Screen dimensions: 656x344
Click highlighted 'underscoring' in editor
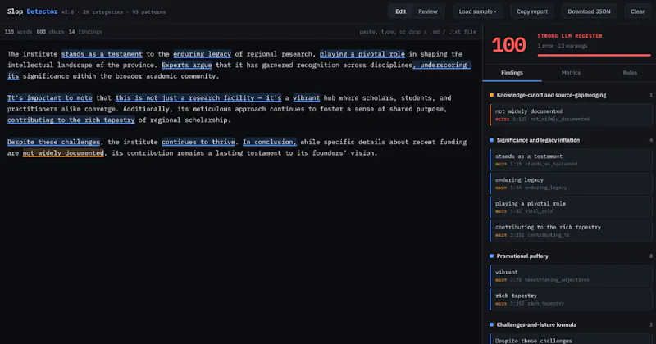[443, 65]
